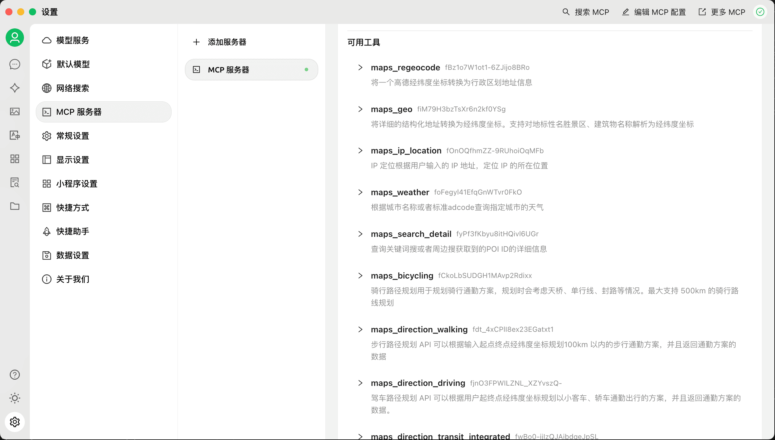775x440 pixels.
Task: Open the mini apps grid sidebar icon
Action: 14,159
